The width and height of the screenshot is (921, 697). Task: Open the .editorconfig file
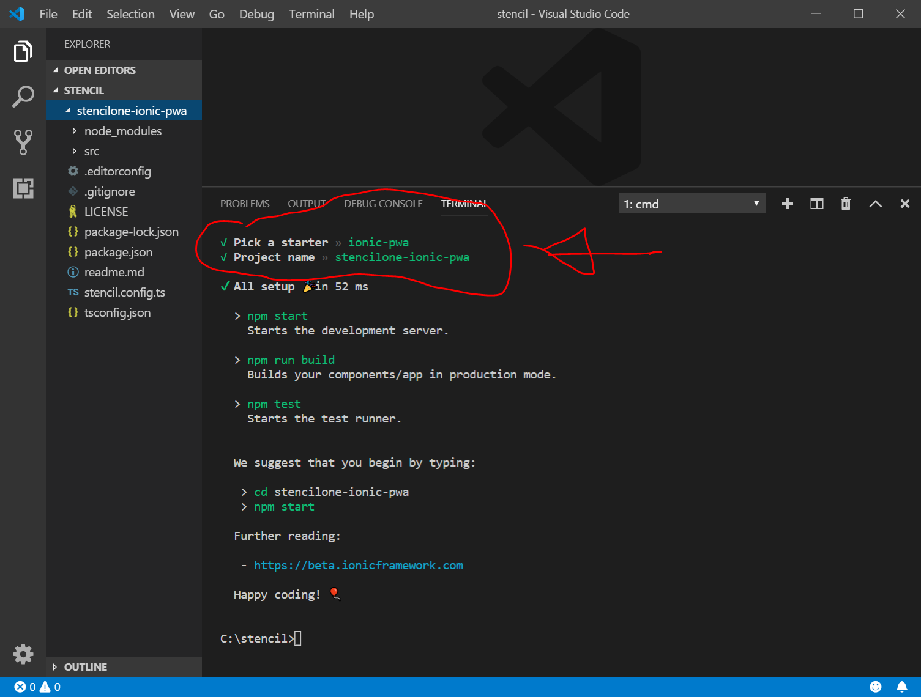(x=124, y=171)
